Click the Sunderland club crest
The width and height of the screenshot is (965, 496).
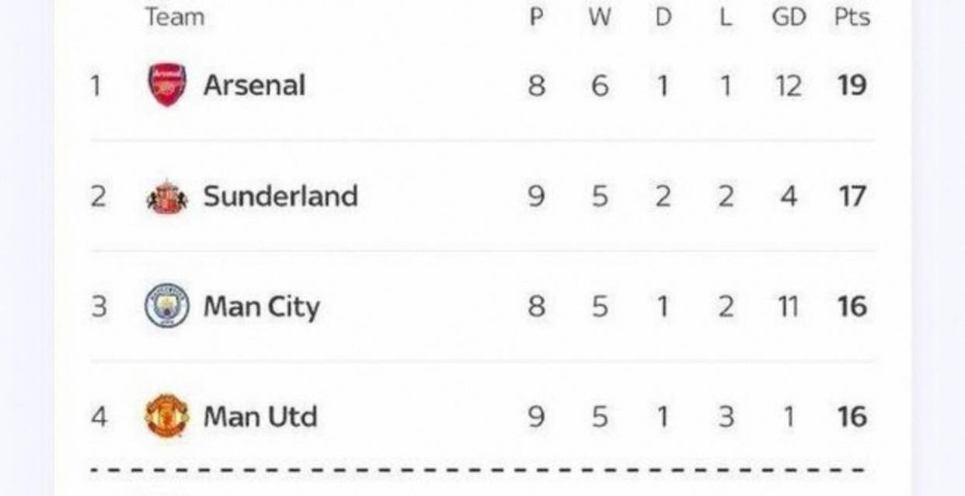point(167,197)
